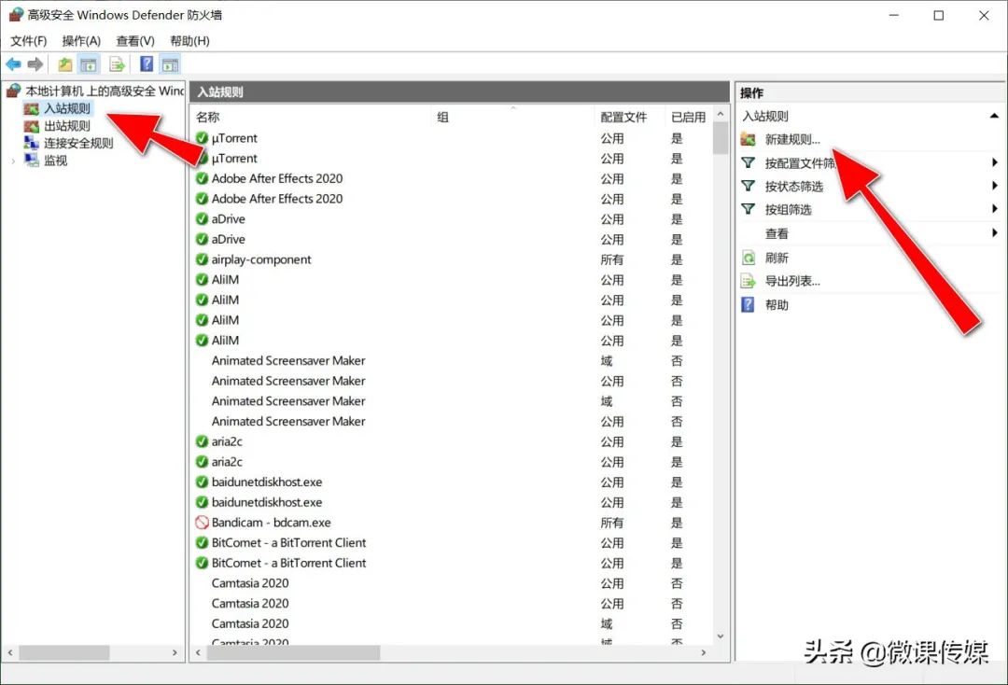1008x685 pixels.
Task: Sort by the 组 column header
Action: click(514, 117)
